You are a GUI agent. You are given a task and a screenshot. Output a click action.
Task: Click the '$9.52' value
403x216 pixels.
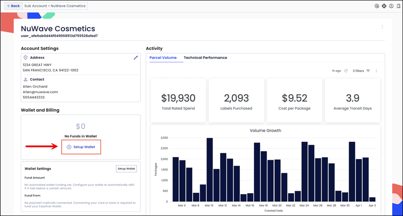(294, 98)
